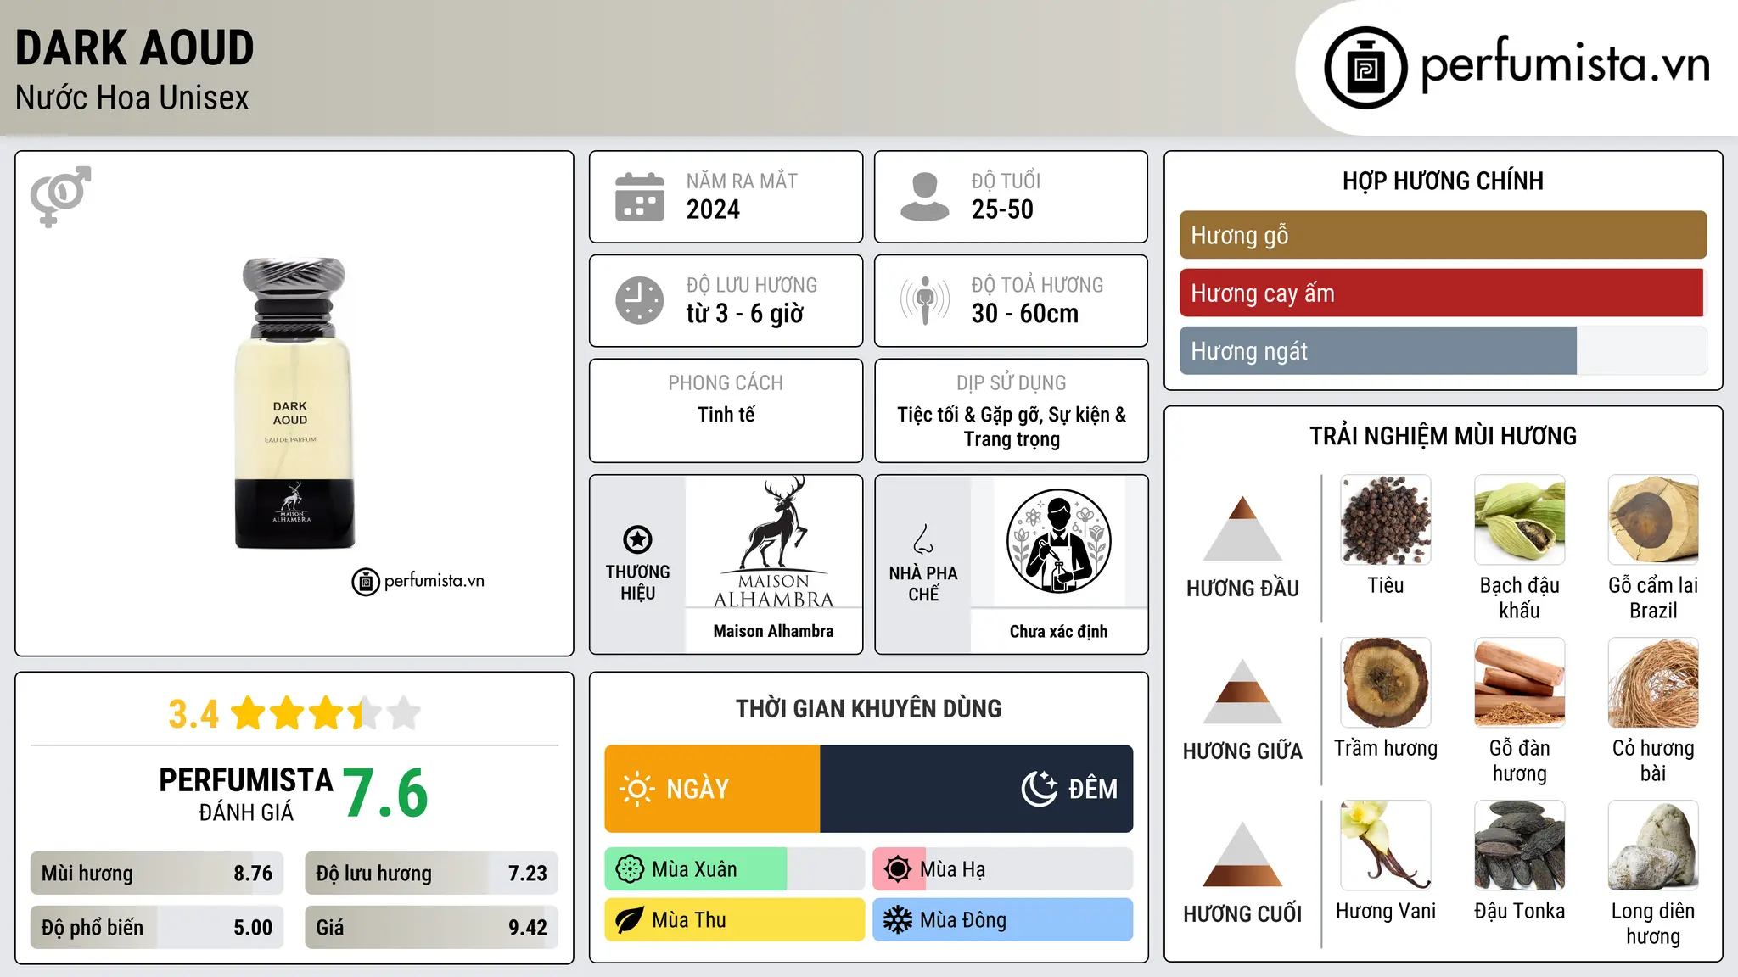This screenshot has width=1738, height=977.
Task: Click the Mùi hương 8.76 score bar
Action: (157, 874)
